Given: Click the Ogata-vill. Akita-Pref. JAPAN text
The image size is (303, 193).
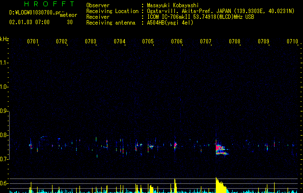Looking at the screenshot, I should click(189, 11).
